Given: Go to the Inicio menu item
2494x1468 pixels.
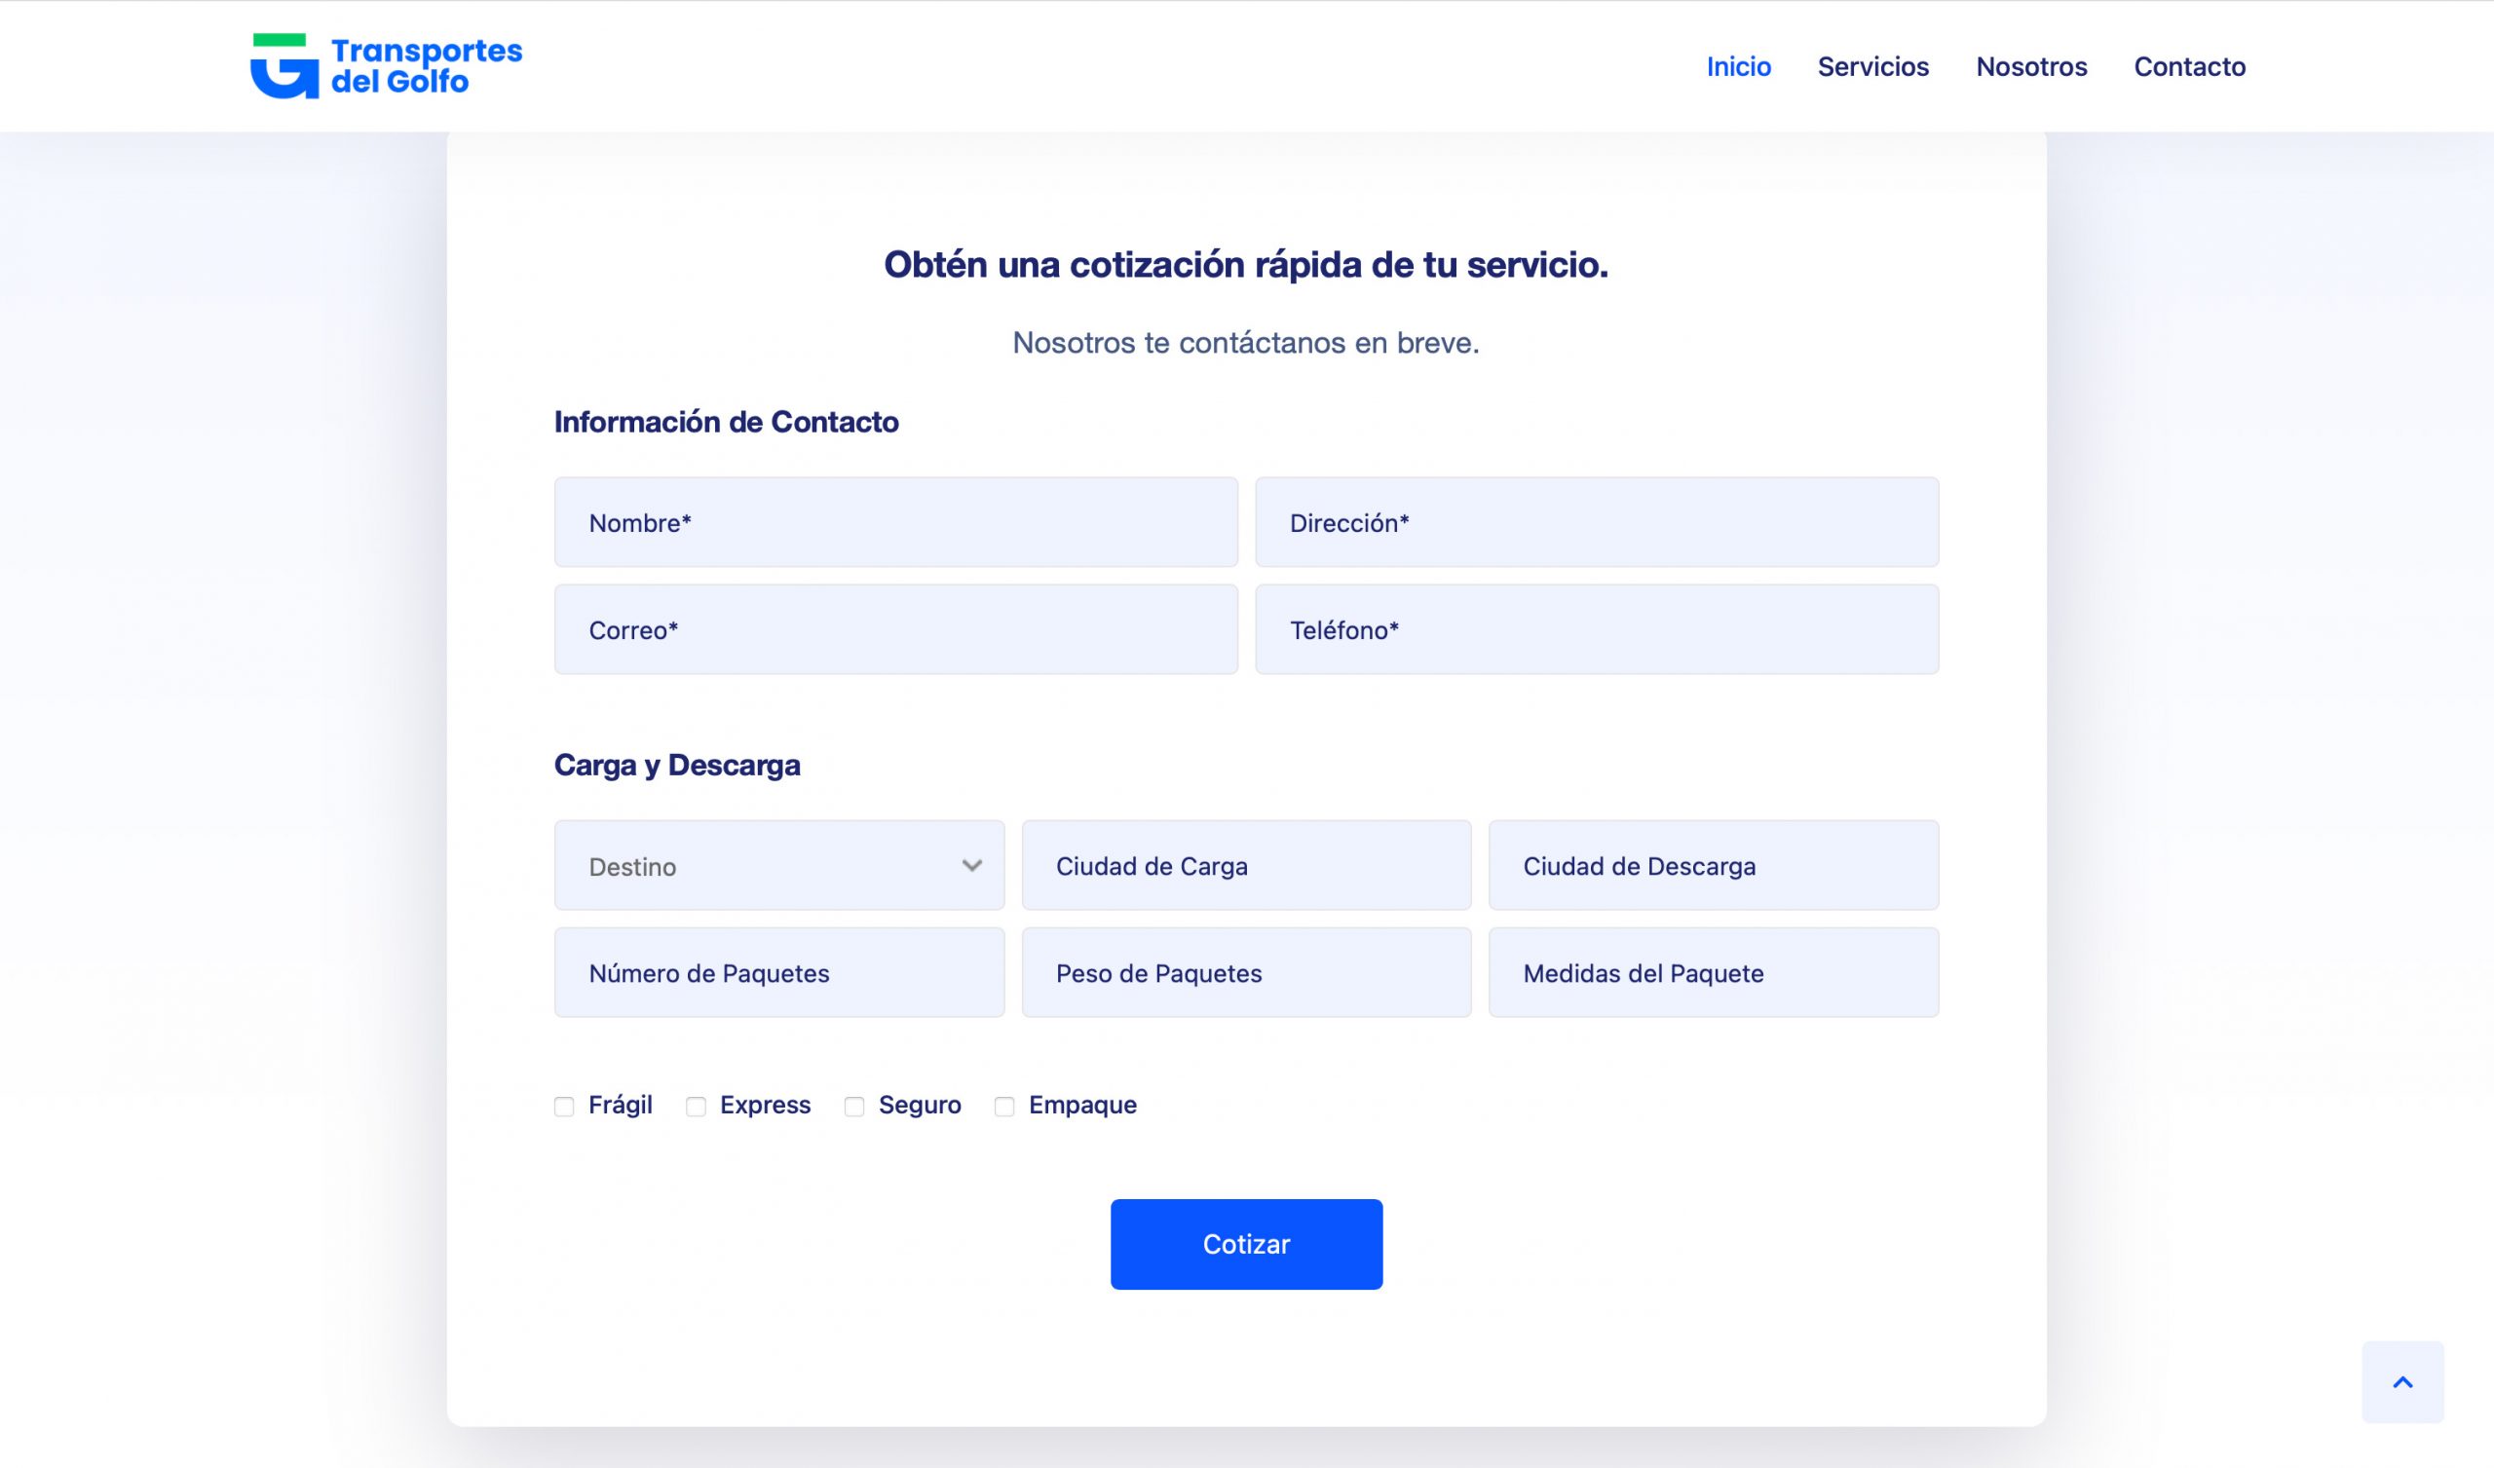Looking at the screenshot, I should point(1738,66).
